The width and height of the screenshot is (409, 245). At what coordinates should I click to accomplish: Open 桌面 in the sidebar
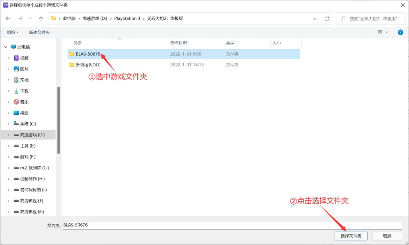click(x=24, y=113)
